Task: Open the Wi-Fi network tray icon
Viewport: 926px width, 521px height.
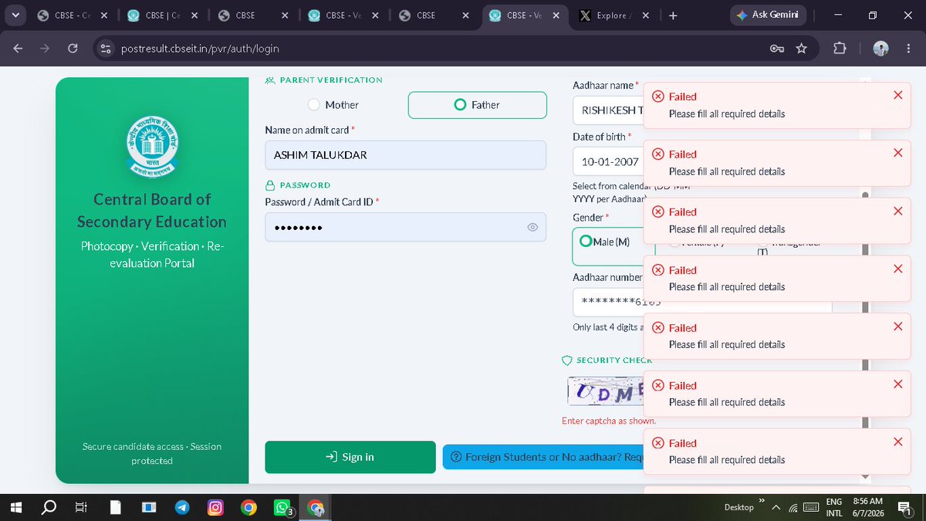Action: tap(793, 507)
